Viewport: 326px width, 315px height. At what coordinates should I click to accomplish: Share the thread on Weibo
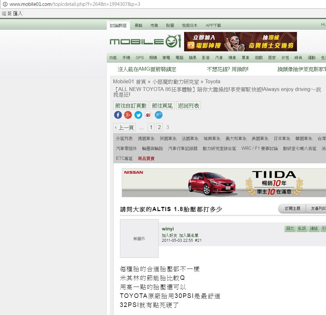[148, 115]
